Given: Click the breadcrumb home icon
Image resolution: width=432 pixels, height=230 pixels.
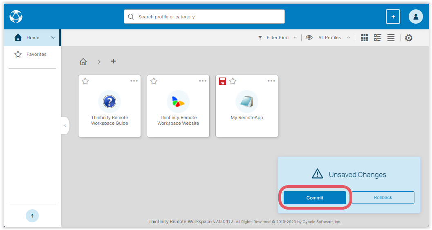Looking at the screenshot, I should point(83,62).
